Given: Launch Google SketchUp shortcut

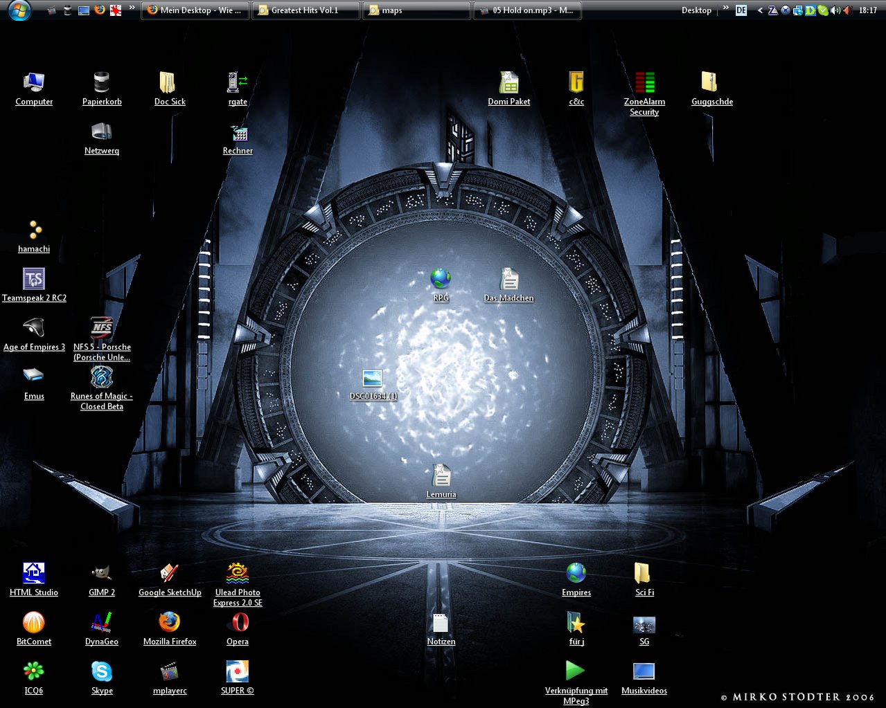Looking at the screenshot, I should click(170, 574).
